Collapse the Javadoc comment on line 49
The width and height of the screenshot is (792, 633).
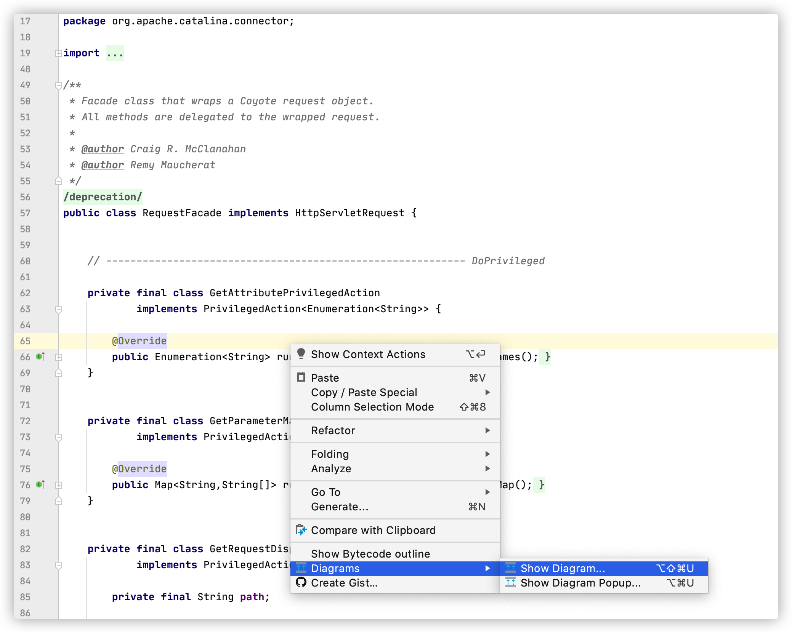pyautogui.click(x=58, y=85)
